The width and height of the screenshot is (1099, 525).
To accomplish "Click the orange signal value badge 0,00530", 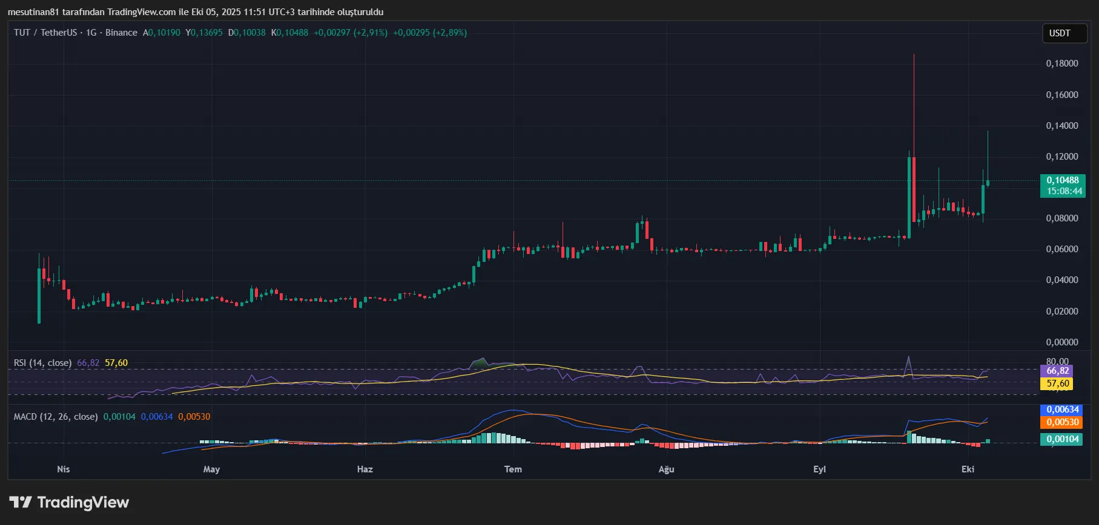I will (1062, 422).
